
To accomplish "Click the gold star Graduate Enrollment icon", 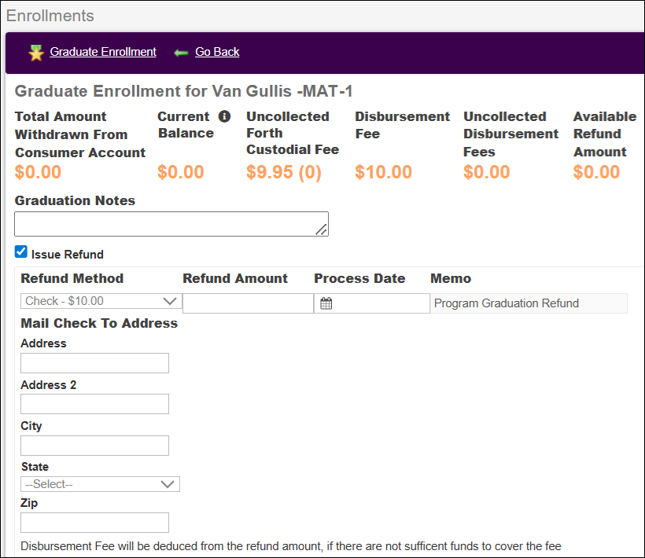I will click(36, 53).
